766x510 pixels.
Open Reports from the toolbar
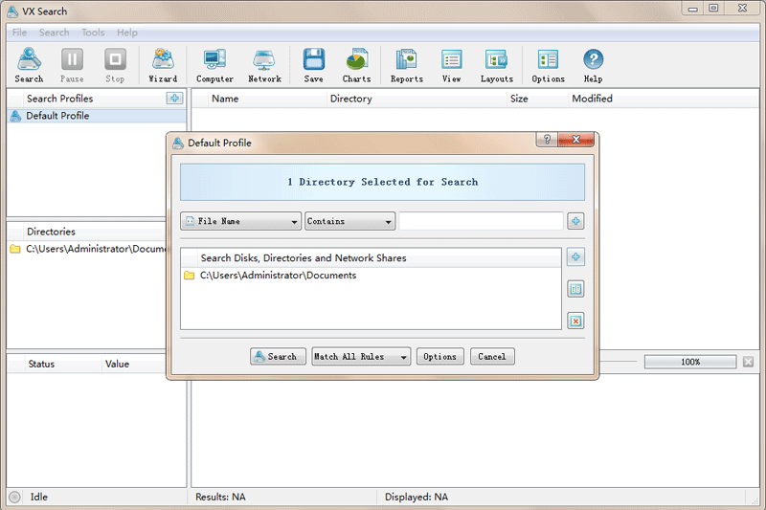[406, 65]
